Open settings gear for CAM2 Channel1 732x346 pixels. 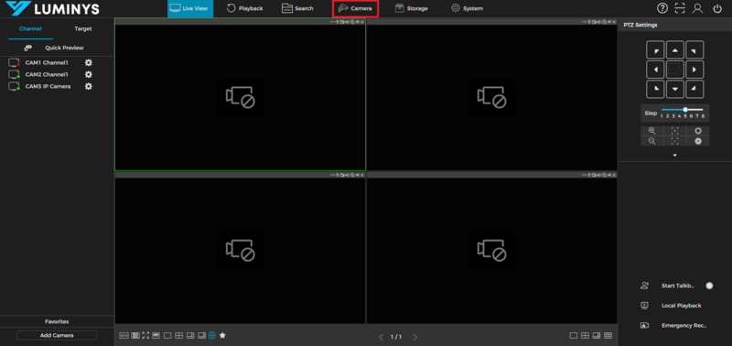tap(88, 74)
